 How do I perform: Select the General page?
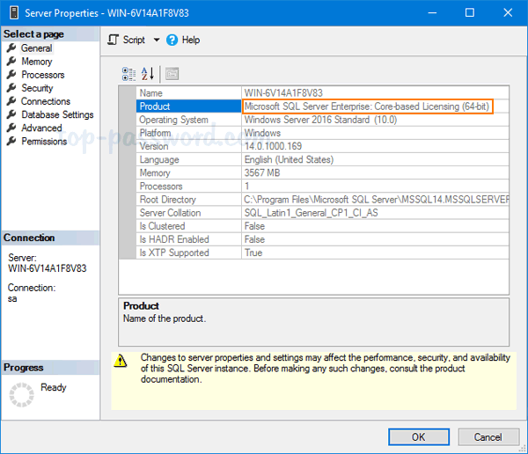click(36, 48)
